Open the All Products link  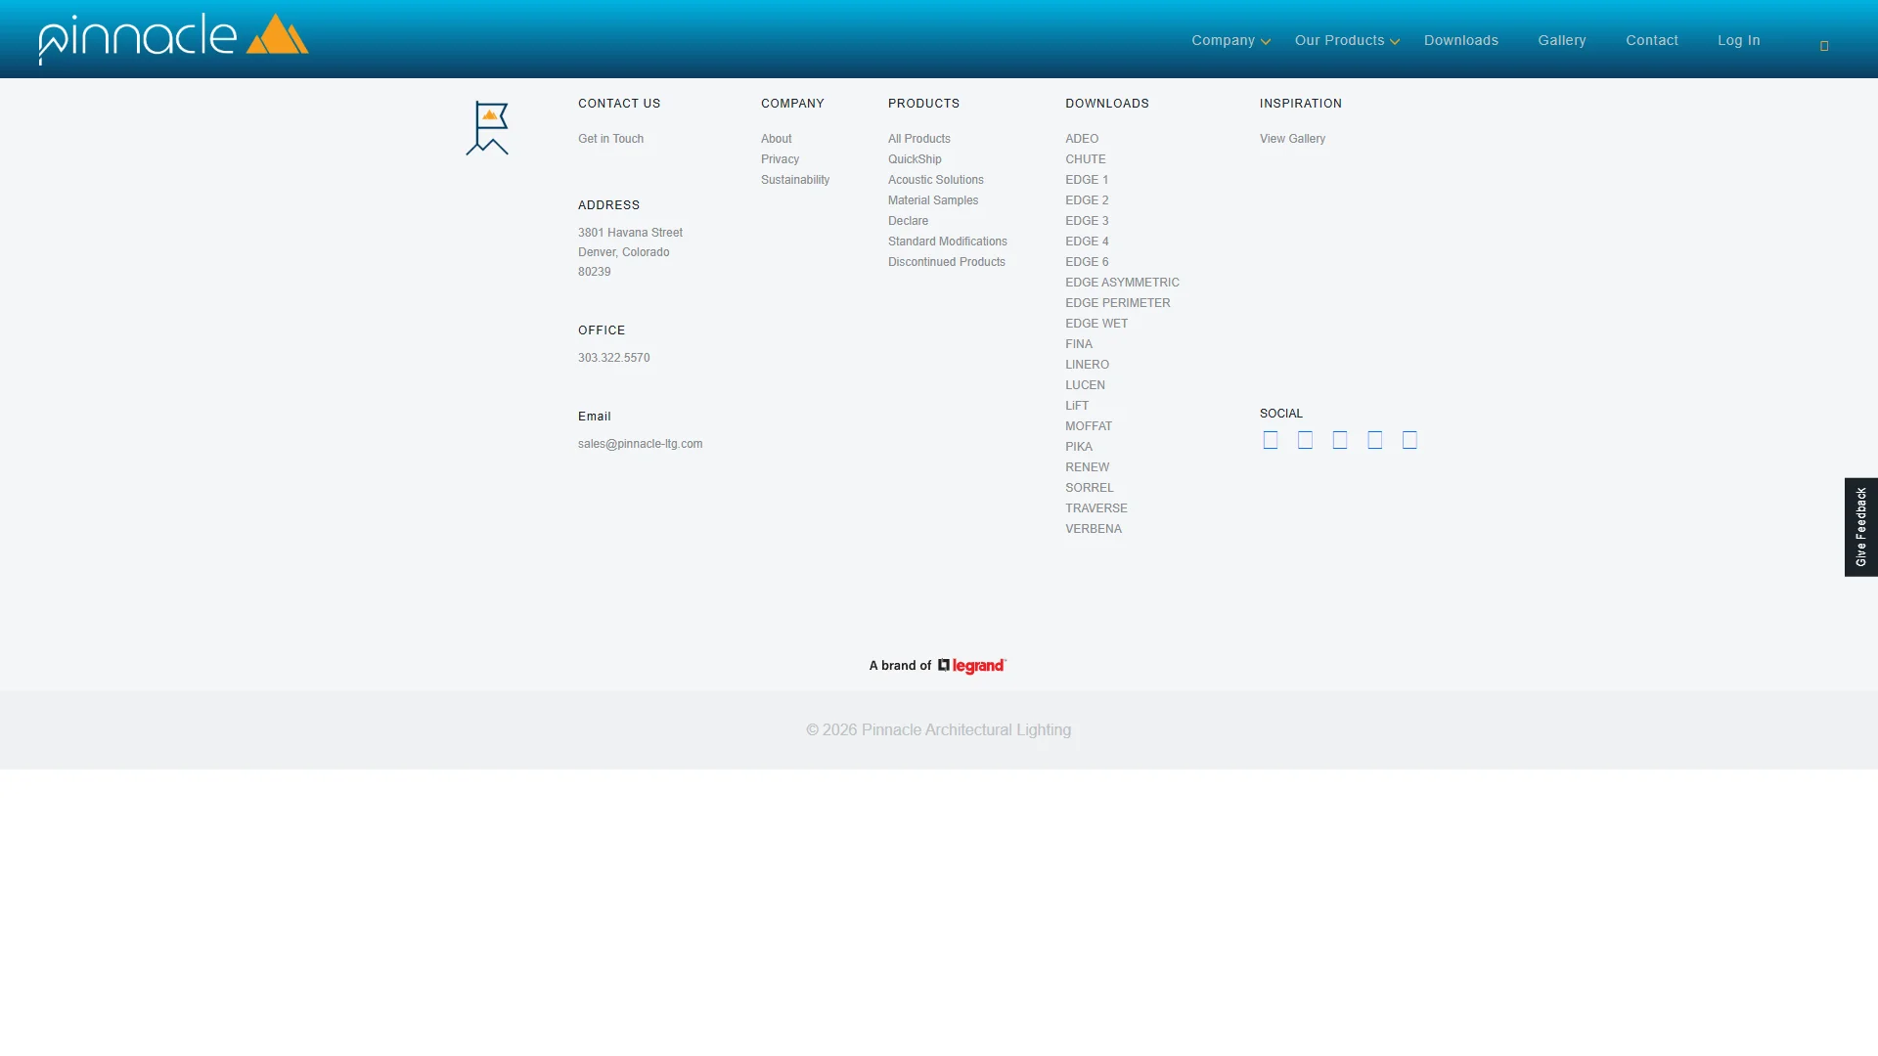point(918,139)
